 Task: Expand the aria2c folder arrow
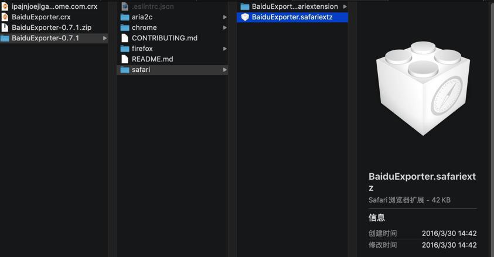coord(225,17)
